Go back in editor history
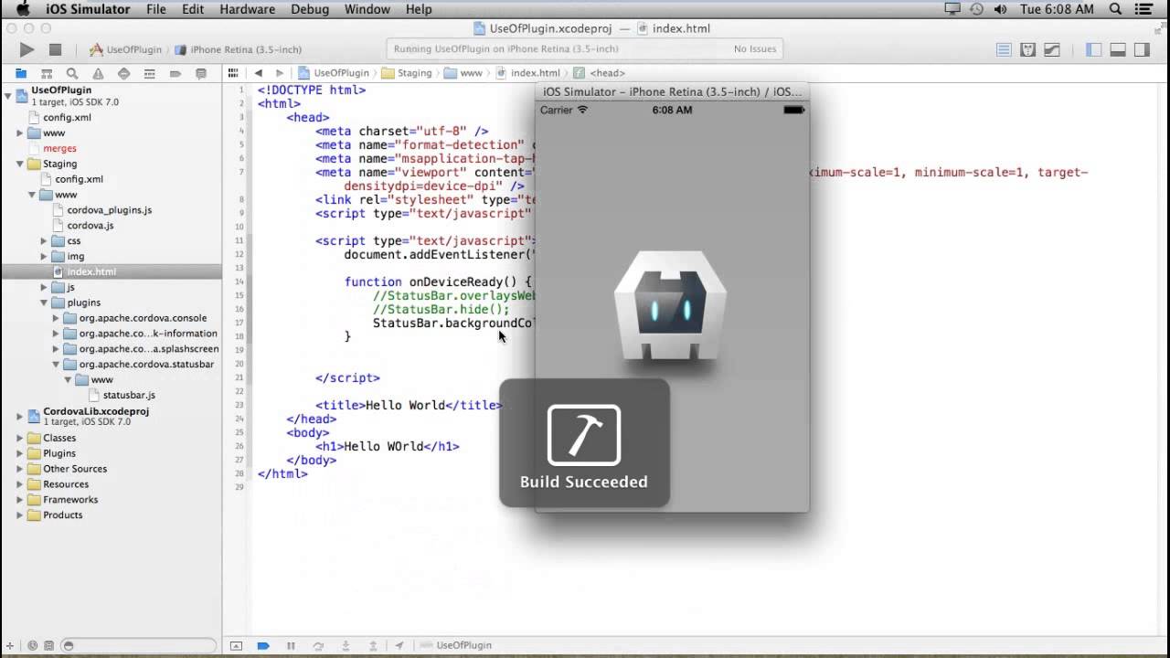 259,73
